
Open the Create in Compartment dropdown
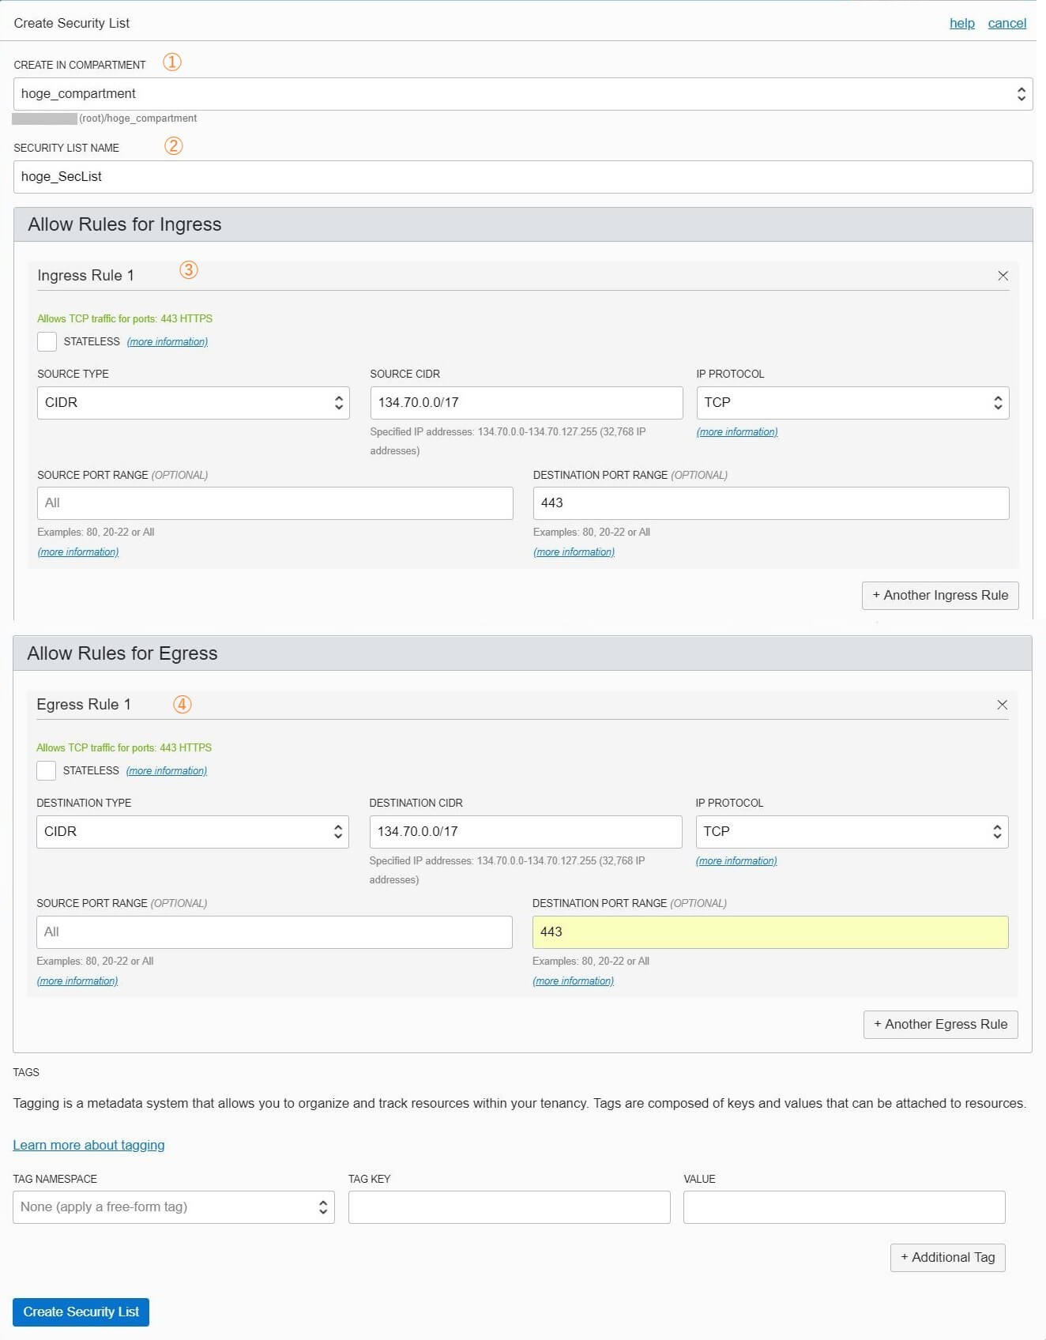(523, 94)
